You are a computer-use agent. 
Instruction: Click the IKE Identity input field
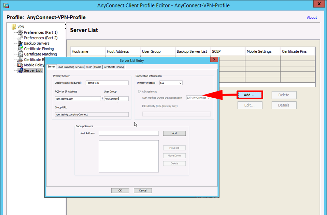176,114
